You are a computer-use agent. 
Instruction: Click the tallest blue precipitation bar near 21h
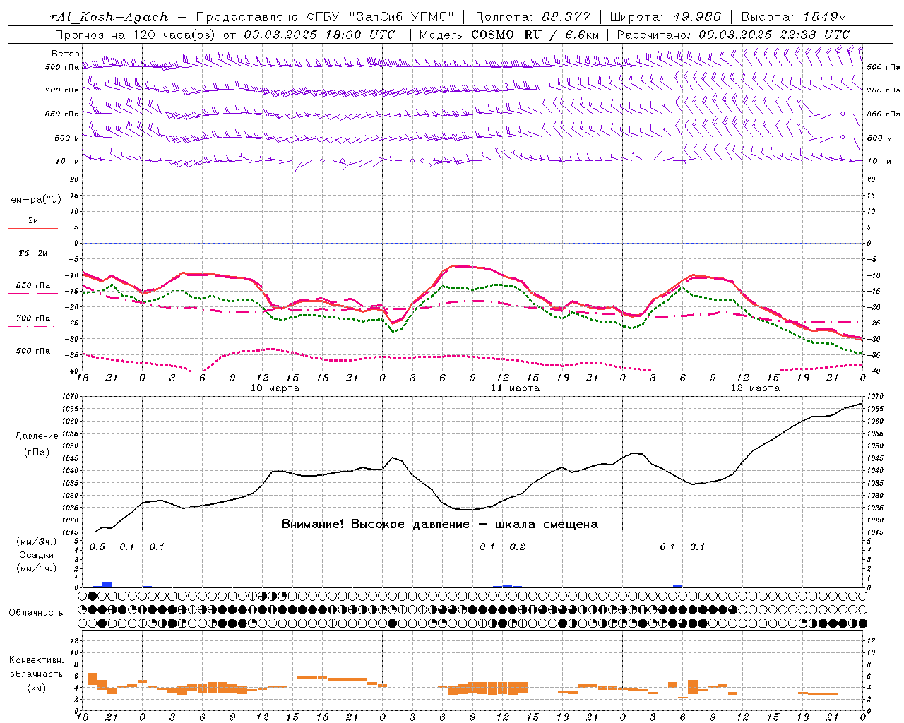tap(107, 585)
